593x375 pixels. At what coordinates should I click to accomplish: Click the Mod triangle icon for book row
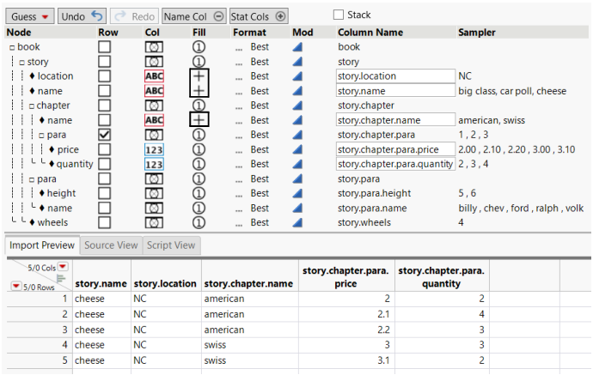pyautogui.click(x=297, y=47)
